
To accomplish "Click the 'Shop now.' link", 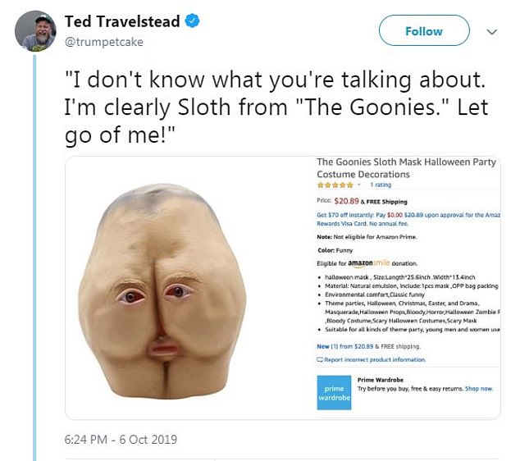I will tap(479, 388).
